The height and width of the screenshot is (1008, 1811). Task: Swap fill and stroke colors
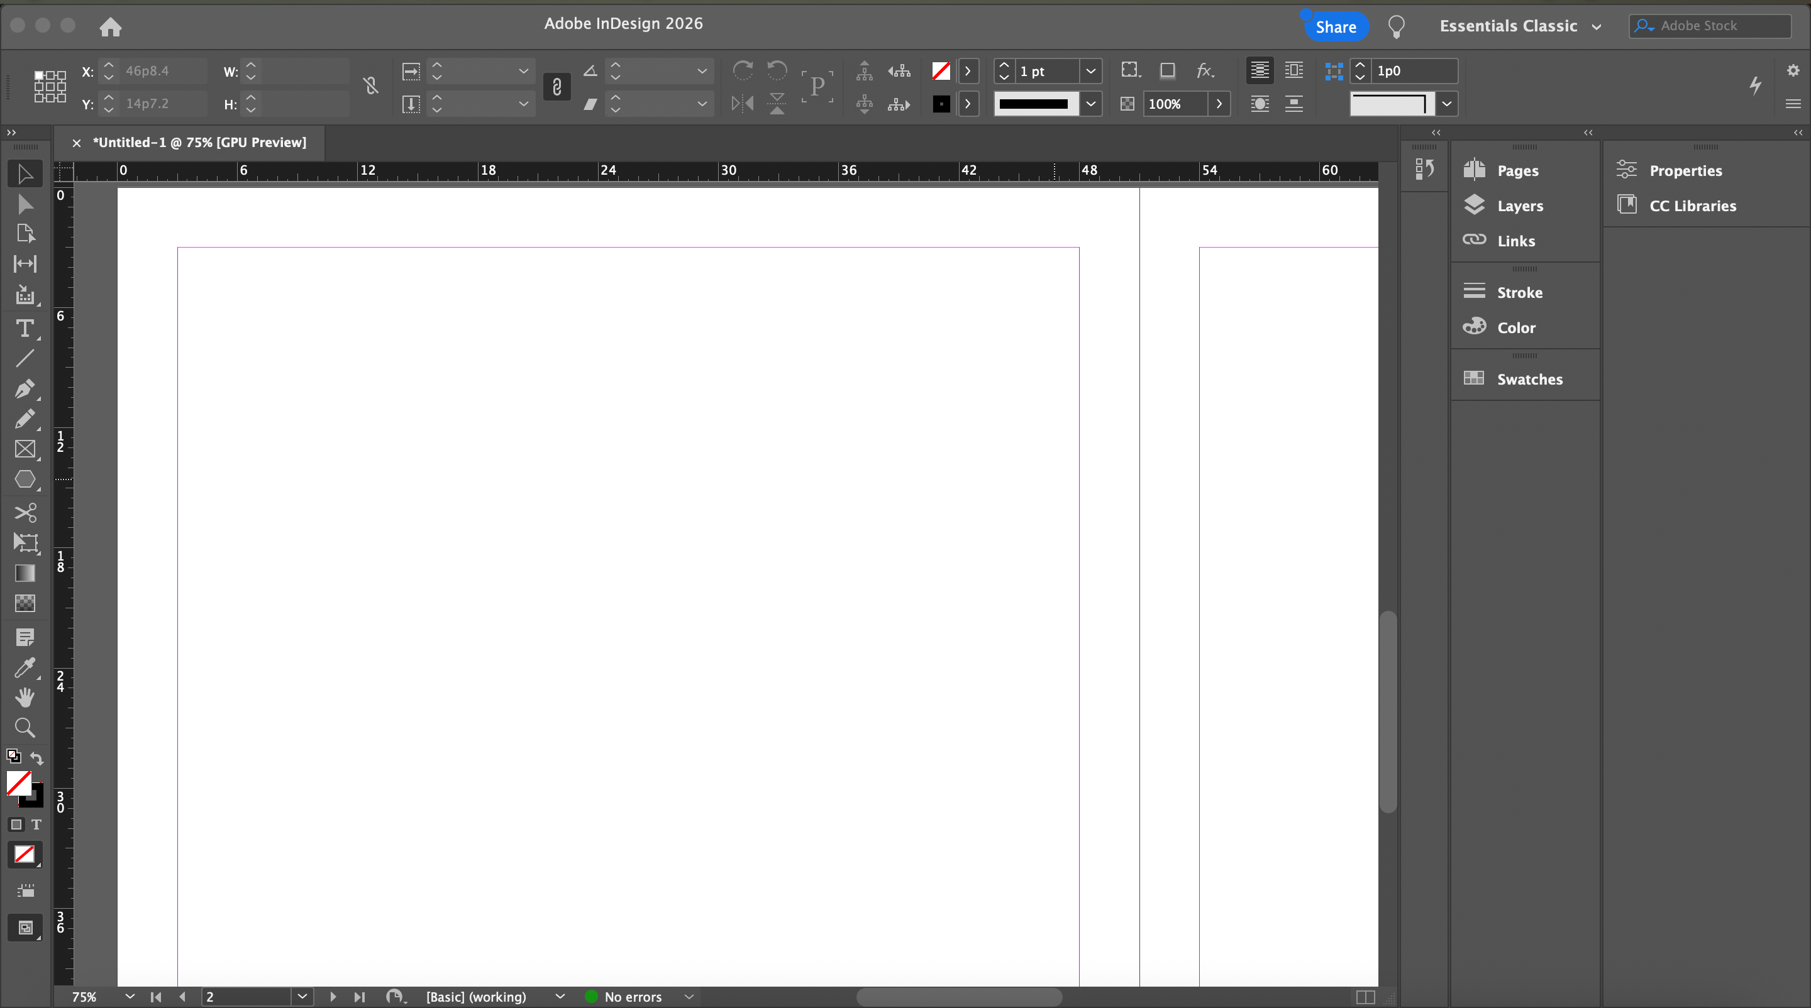pos(37,758)
